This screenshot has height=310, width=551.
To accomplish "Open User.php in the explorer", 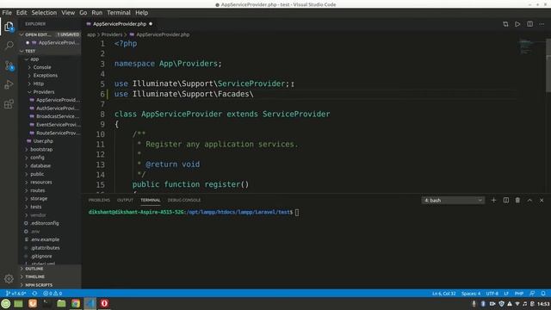I will coord(50,141).
